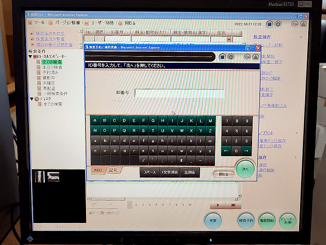Screen dimensions: 326x245
Task: Select 全ての検査 under ディスク
Action: 53,104
